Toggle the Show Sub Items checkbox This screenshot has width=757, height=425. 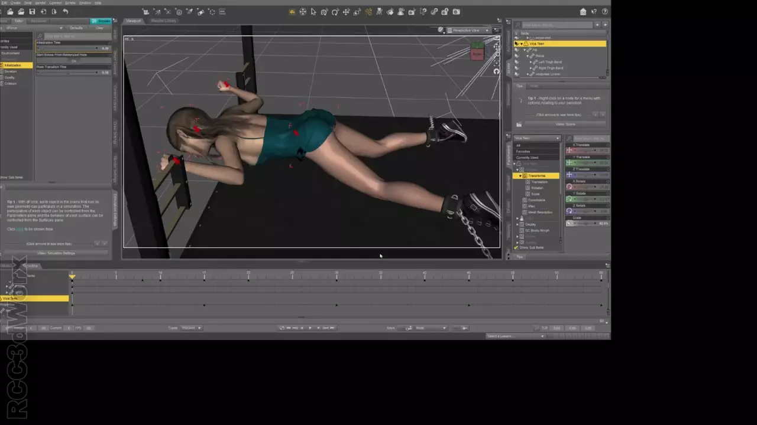click(516, 247)
